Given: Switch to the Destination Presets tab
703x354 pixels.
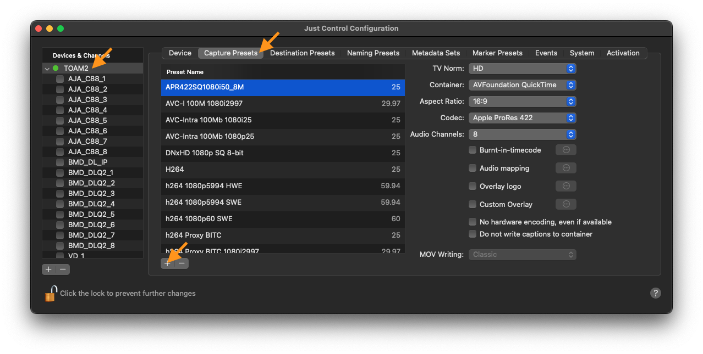Looking at the screenshot, I should (302, 53).
